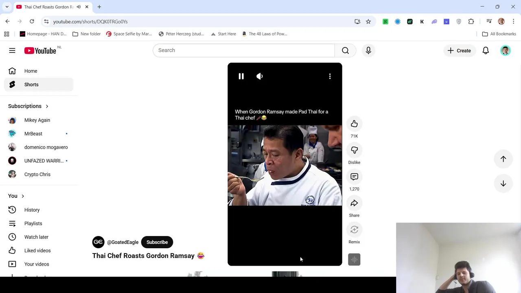Like the Short with the thumbs-up icon
The height and width of the screenshot is (293, 521).
coord(354,124)
